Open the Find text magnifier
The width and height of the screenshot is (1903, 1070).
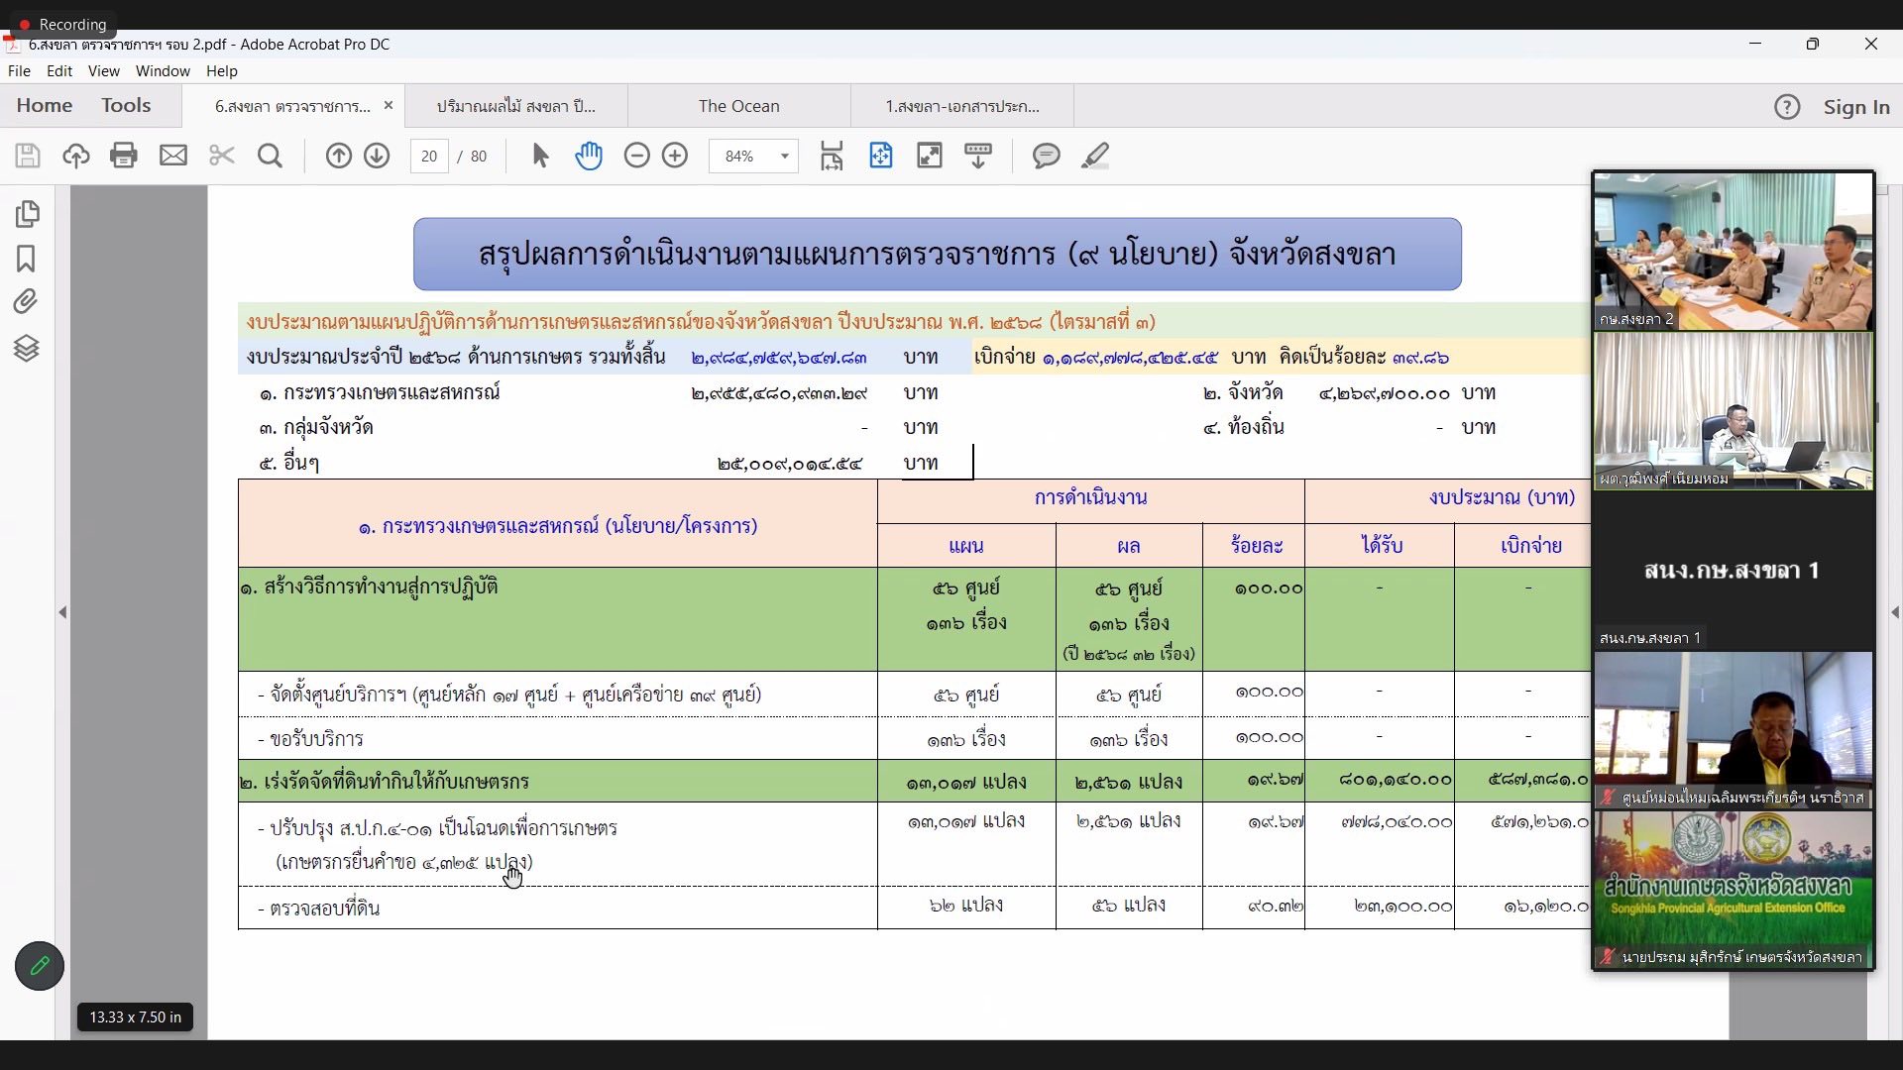click(x=270, y=156)
